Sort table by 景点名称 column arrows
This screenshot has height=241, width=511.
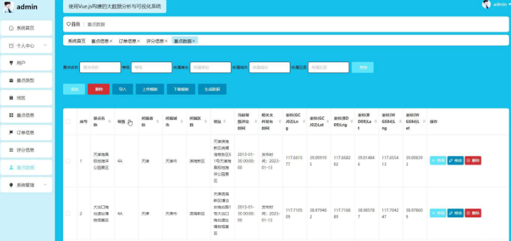click(110, 121)
